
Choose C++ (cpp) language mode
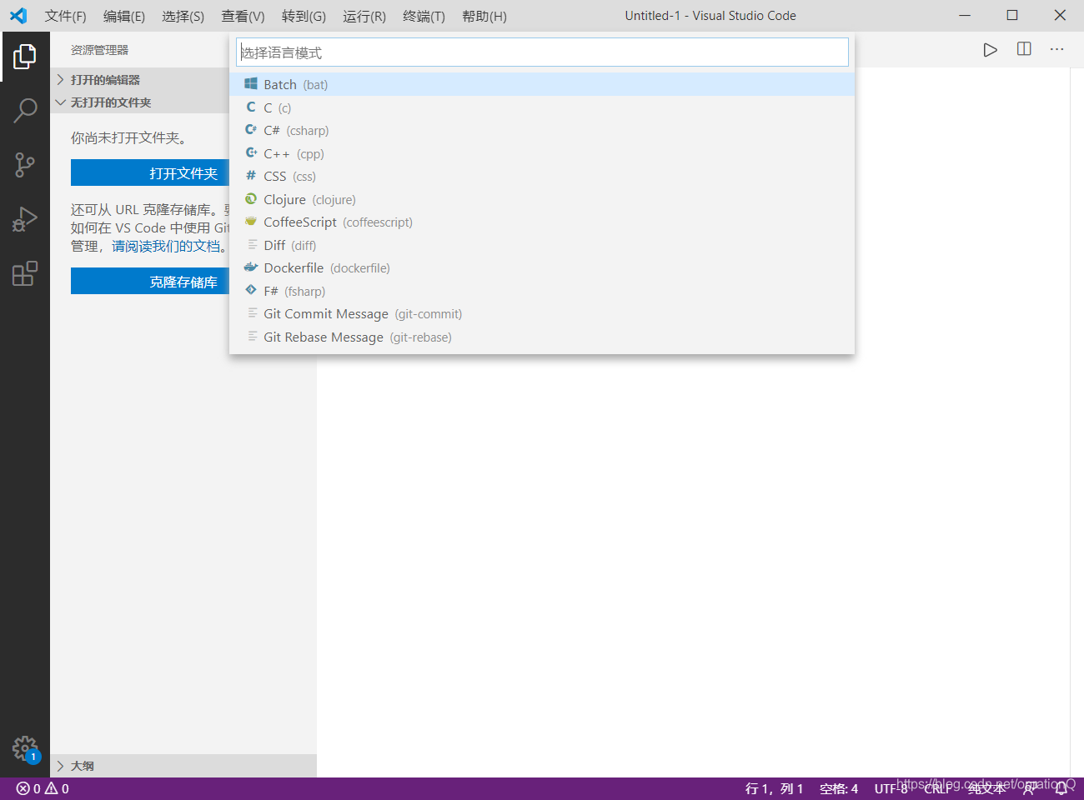pyautogui.click(x=542, y=153)
